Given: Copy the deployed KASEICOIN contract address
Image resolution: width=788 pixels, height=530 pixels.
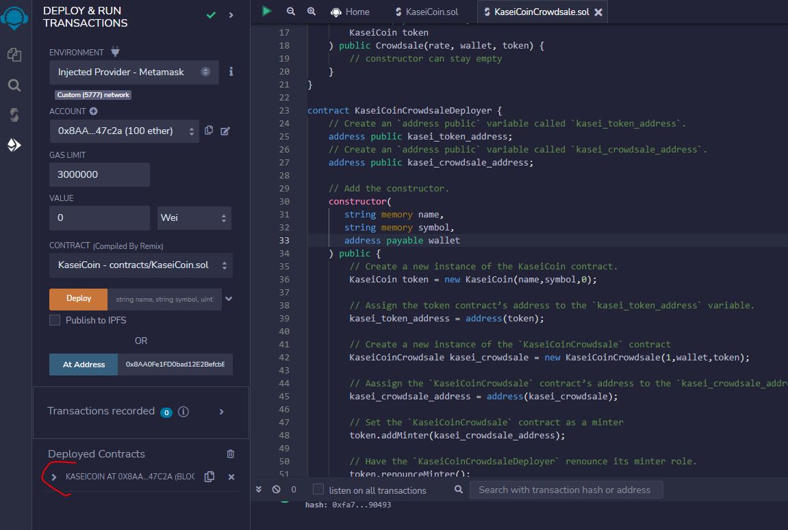Looking at the screenshot, I should pyautogui.click(x=209, y=477).
